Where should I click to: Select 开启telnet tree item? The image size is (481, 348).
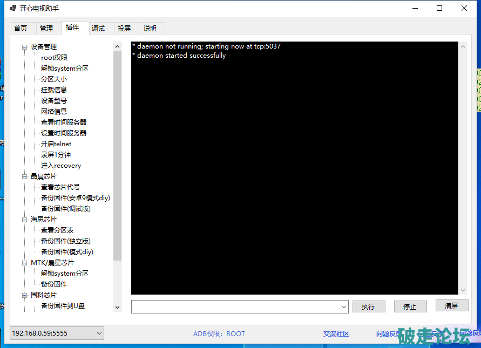[56, 144]
